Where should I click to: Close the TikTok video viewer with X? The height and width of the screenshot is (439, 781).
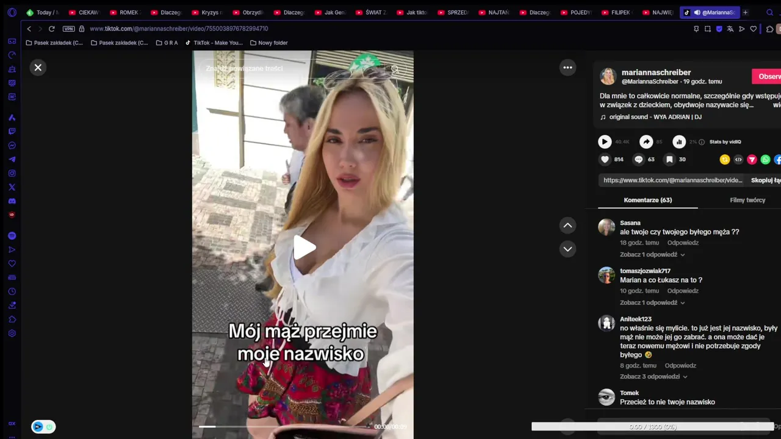(x=38, y=68)
